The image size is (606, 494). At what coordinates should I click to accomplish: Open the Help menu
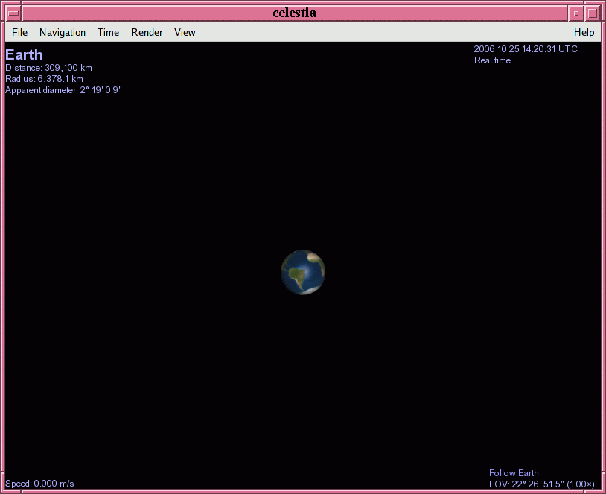[x=584, y=32]
